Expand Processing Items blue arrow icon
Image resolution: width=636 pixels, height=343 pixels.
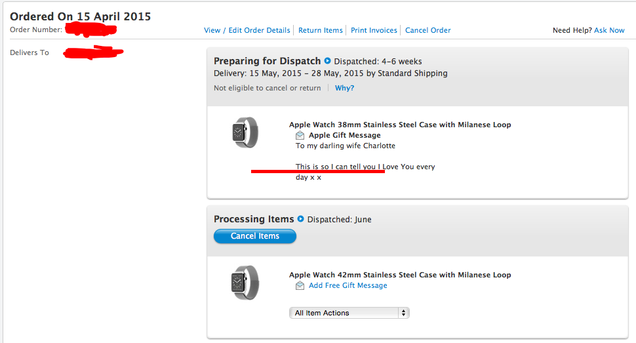tap(300, 219)
